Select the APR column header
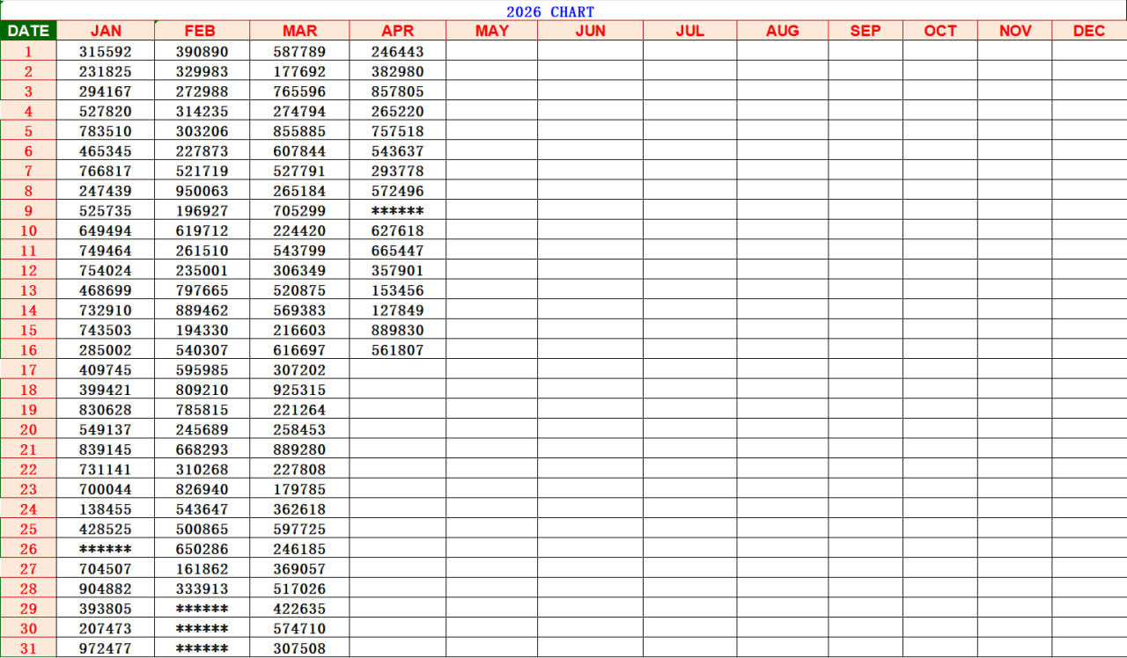 coord(397,31)
